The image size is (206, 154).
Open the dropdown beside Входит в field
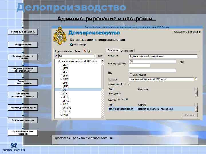click(x=196, y=79)
